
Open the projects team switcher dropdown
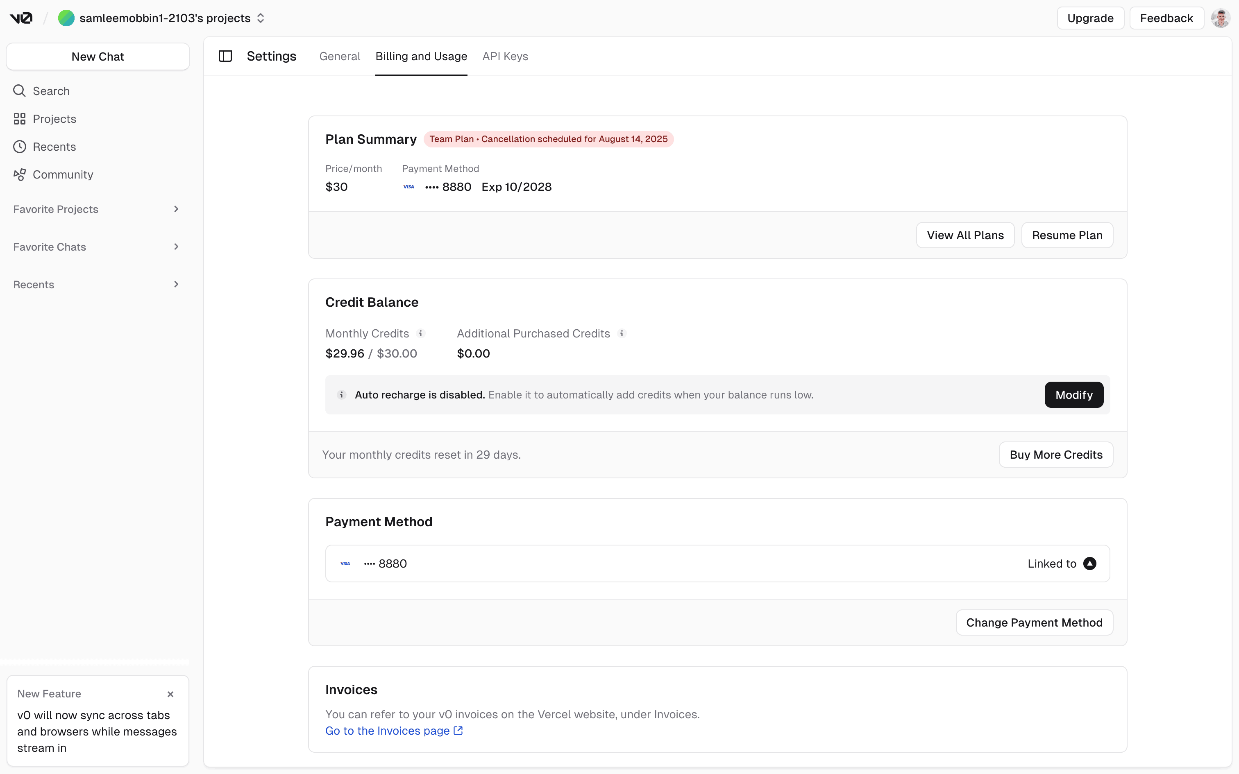click(x=261, y=18)
